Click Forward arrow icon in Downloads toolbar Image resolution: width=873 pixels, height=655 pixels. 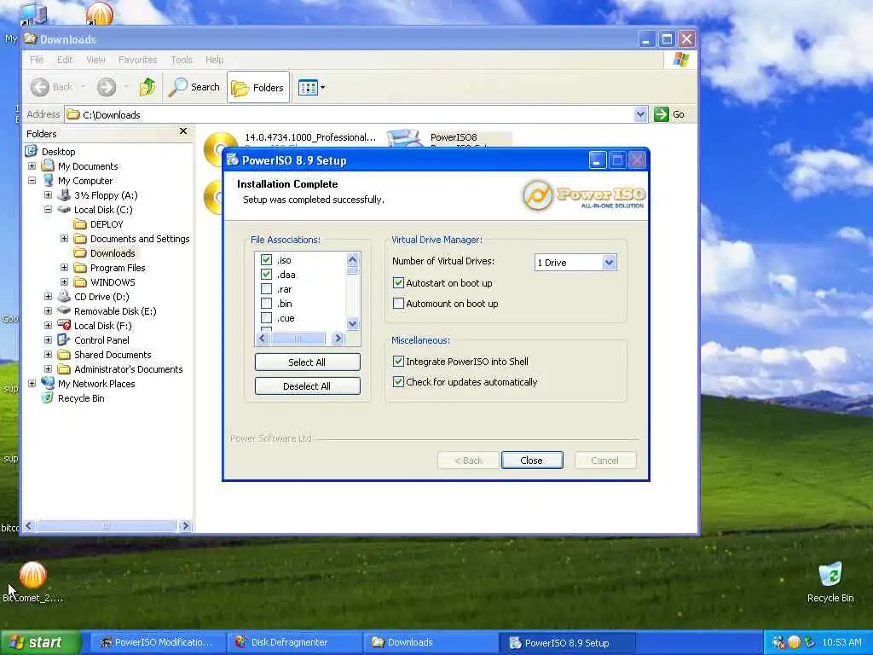tap(107, 87)
